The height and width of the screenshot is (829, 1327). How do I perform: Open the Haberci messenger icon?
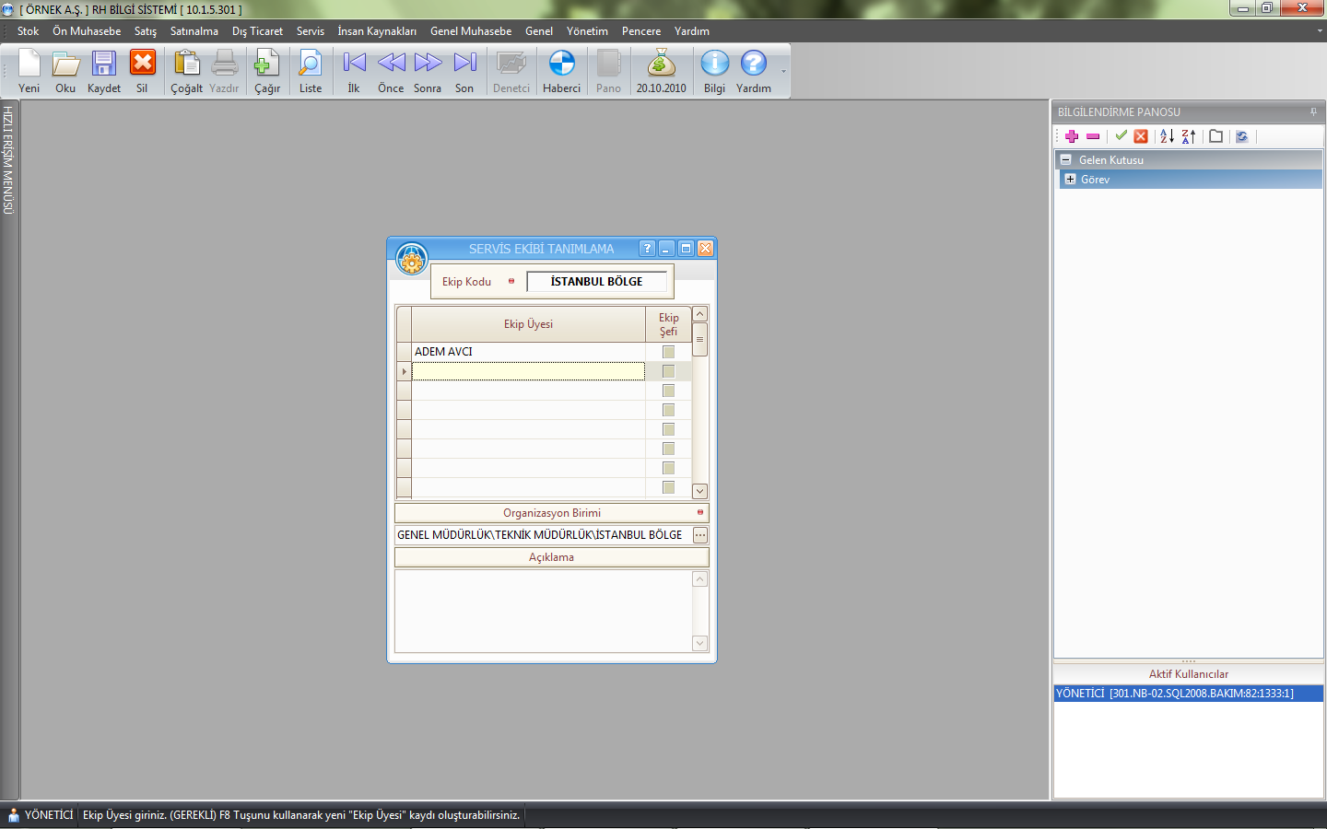click(x=561, y=64)
